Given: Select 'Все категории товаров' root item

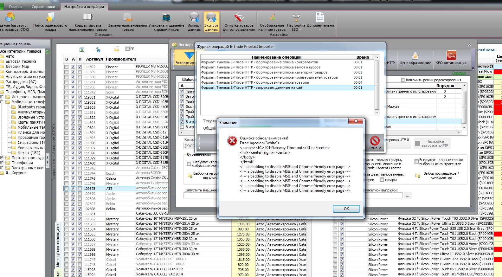Looking at the screenshot, I should [21, 51].
